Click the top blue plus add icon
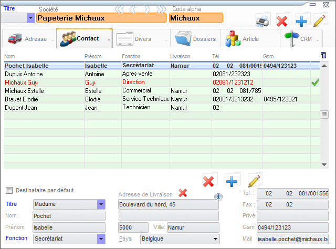Image resolution: width=336 pixels, height=249 pixels. [x=300, y=21]
